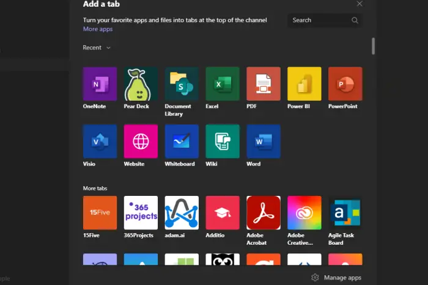
Task: Open the Power BI tile
Action: tap(304, 84)
